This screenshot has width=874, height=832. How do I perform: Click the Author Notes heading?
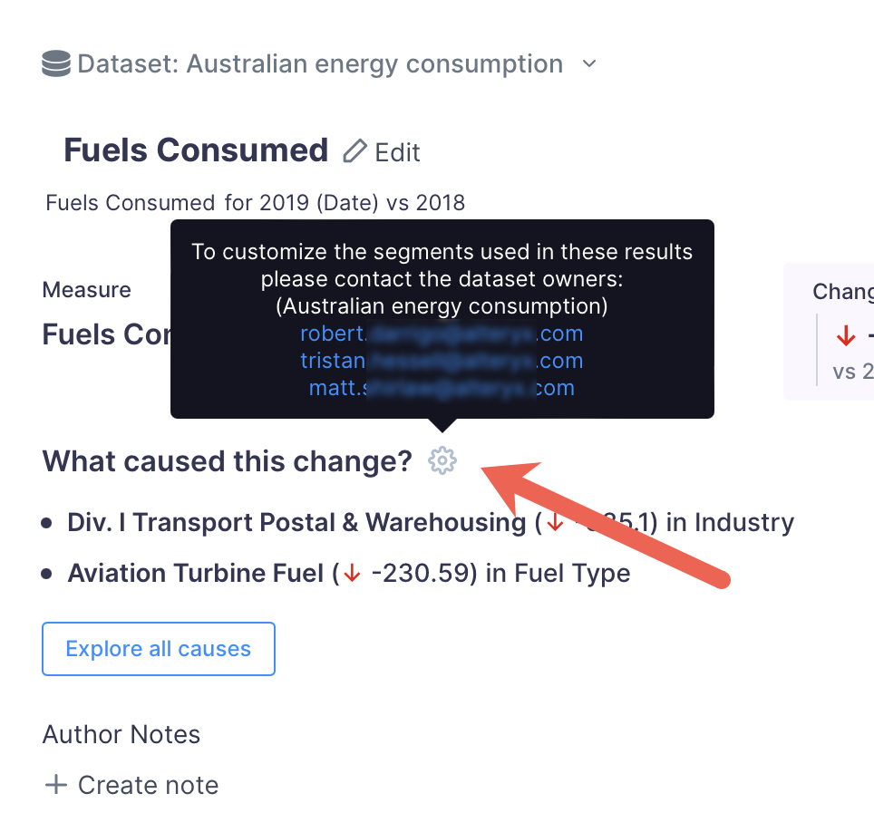(121, 735)
